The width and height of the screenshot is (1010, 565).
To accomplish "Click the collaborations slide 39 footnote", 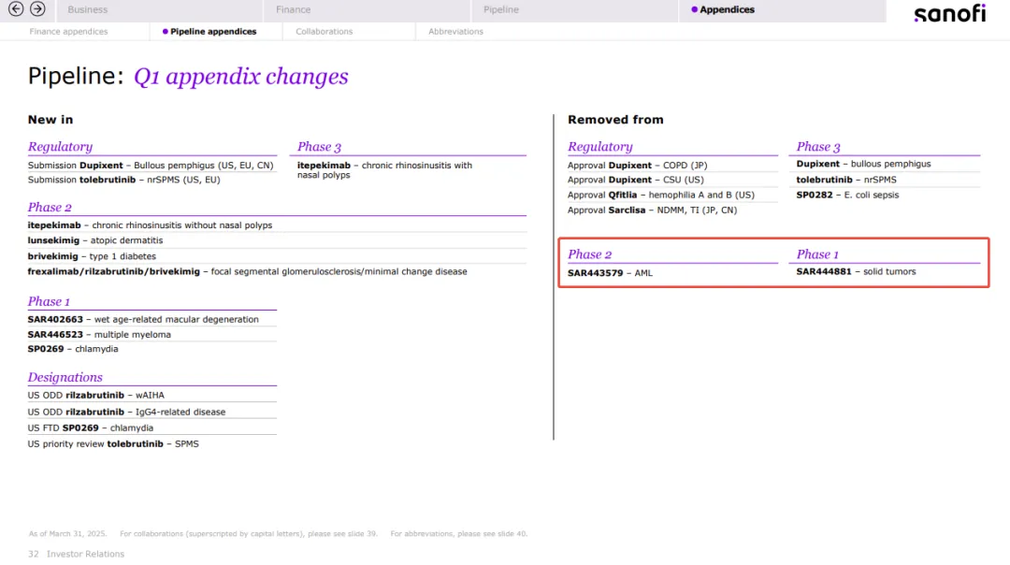I will tap(249, 534).
